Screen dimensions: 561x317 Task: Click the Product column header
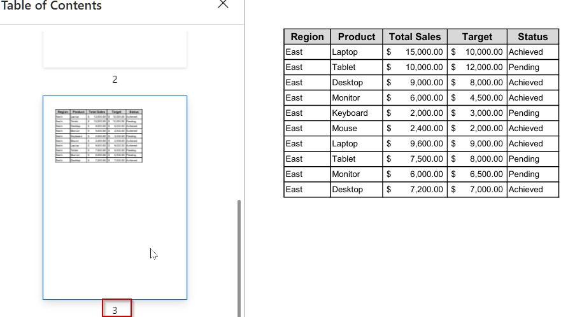(x=357, y=37)
